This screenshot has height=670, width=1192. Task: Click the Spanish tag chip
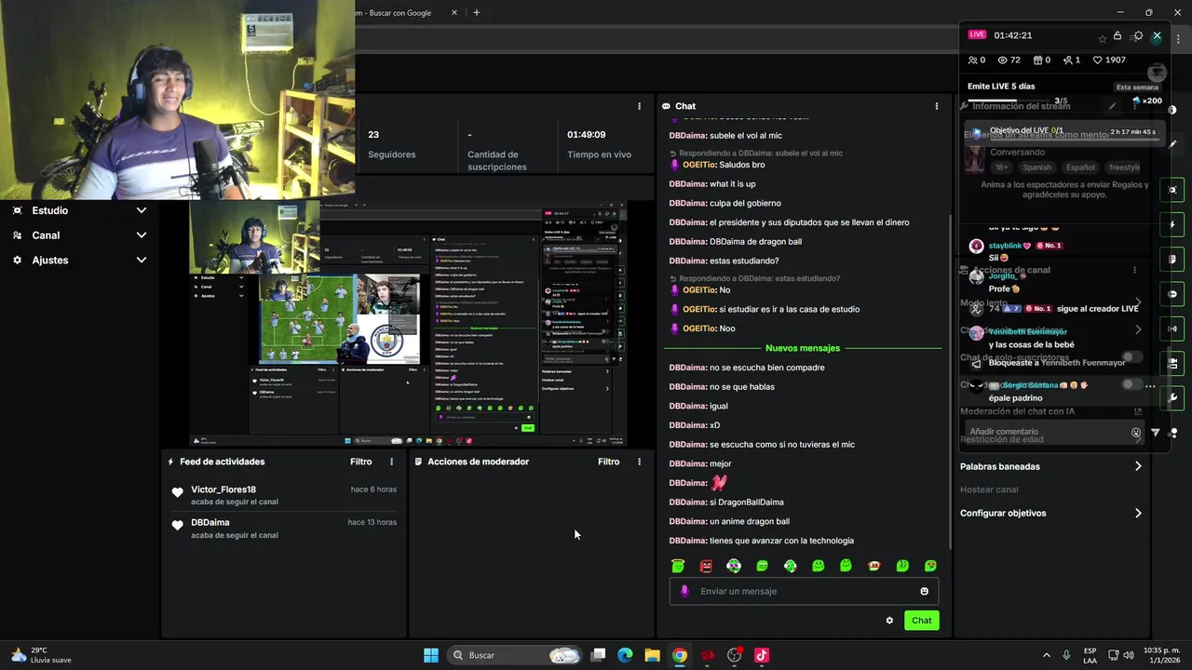tap(1036, 167)
